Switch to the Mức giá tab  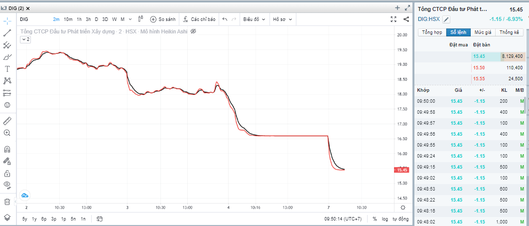point(483,32)
